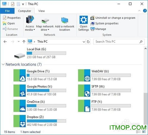Click the System properties button
Screen dimensions: 148x135
pos(104,23)
